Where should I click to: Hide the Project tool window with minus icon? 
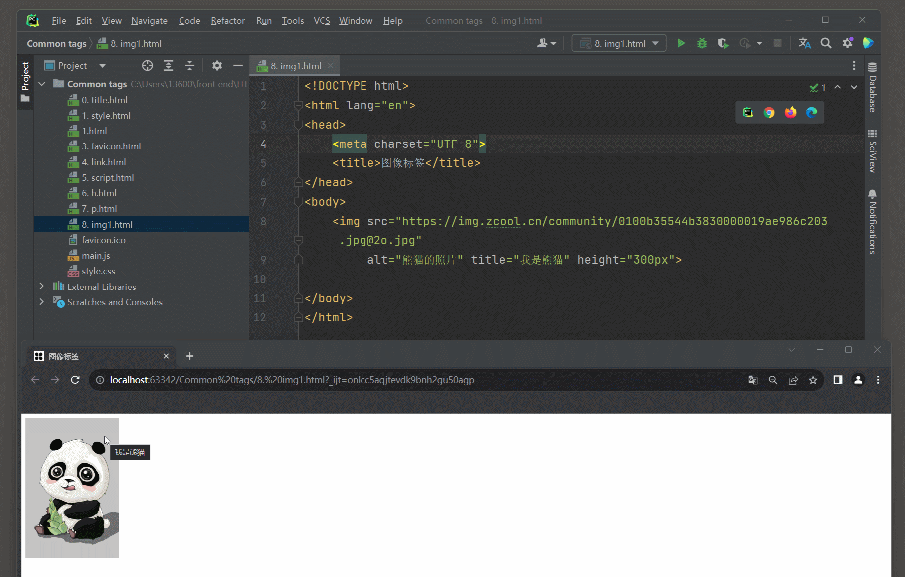click(x=238, y=65)
